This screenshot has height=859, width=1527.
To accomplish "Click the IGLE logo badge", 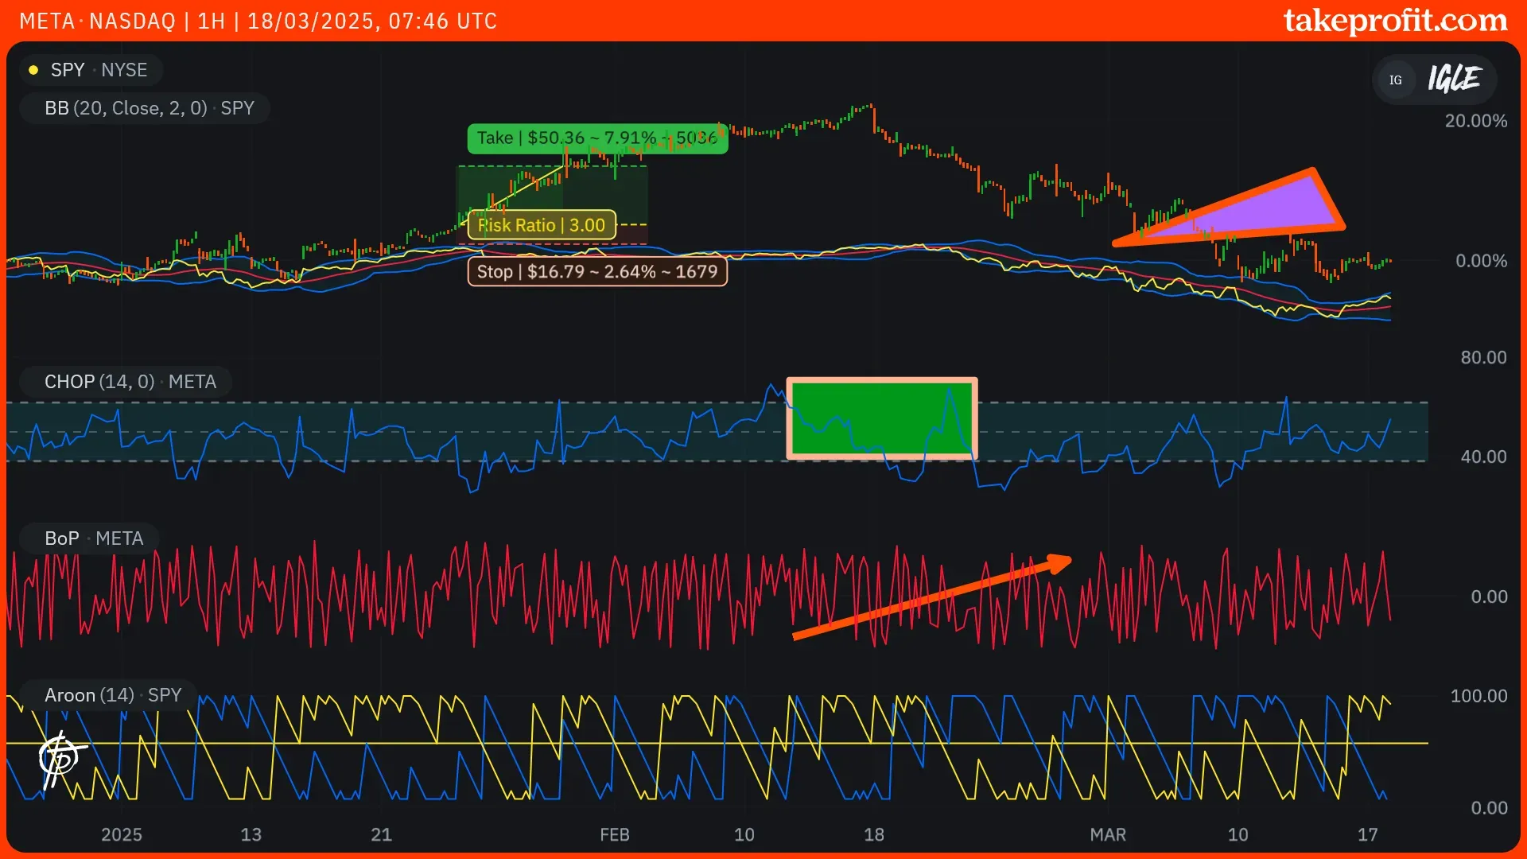I will pyautogui.click(x=1454, y=79).
